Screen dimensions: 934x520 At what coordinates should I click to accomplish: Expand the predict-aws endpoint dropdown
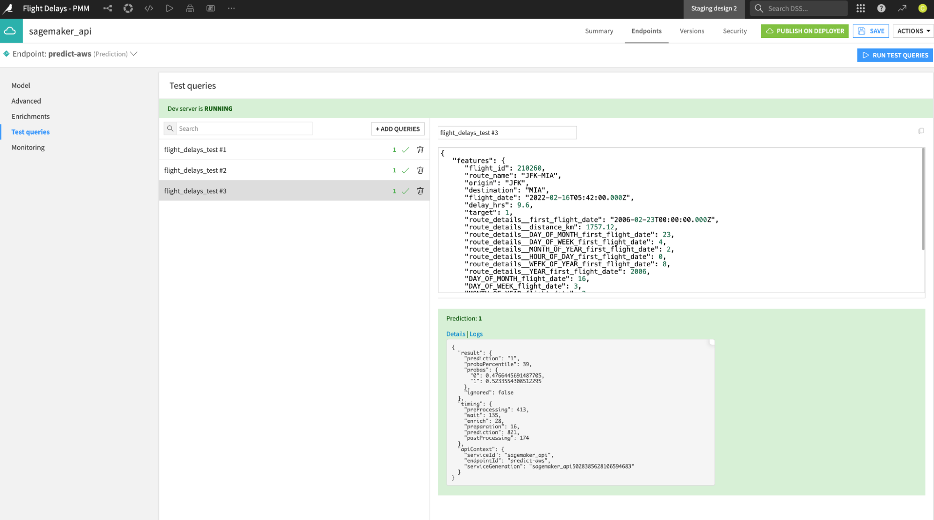tap(134, 54)
